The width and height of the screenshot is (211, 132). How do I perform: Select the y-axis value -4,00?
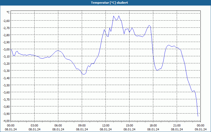(x=6, y=121)
